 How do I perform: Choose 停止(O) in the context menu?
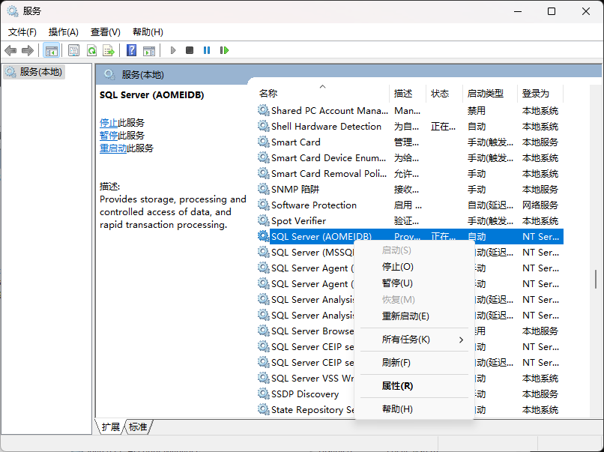(x=397, y=267)
